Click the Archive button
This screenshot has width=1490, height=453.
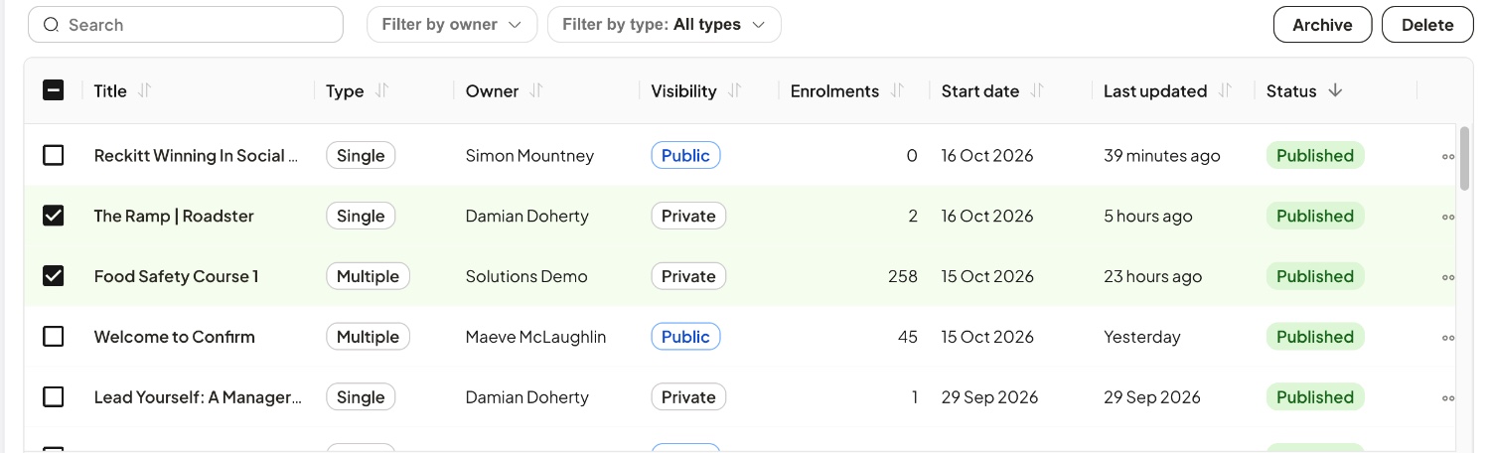[1322, 25]
